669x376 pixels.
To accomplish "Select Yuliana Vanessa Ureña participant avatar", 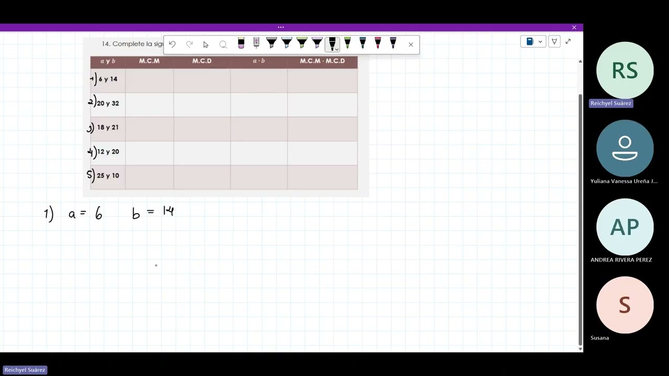I will (625, 149).
